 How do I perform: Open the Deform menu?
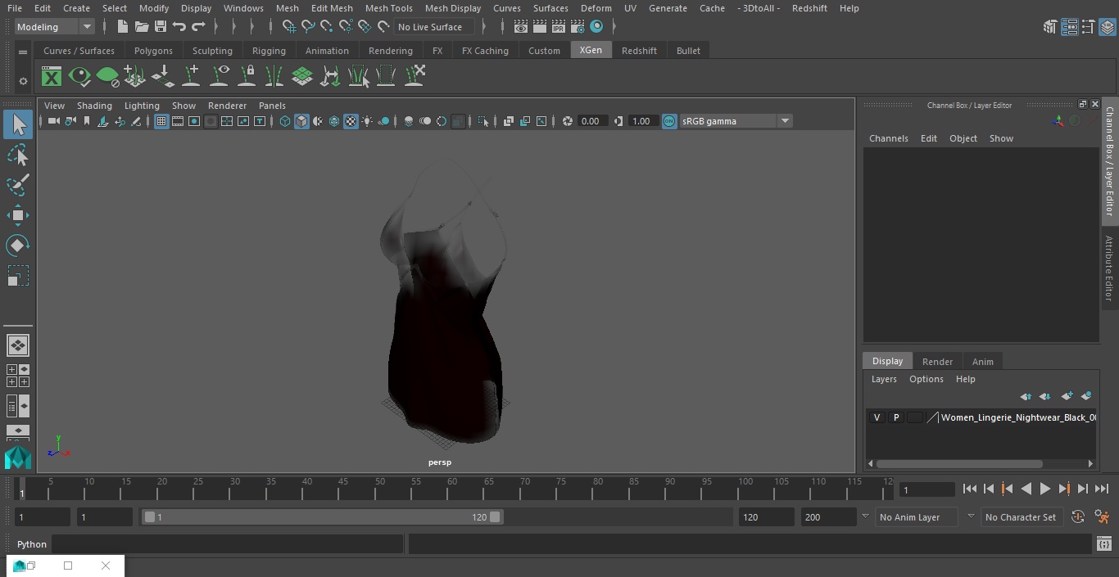[x=596, y=8]
